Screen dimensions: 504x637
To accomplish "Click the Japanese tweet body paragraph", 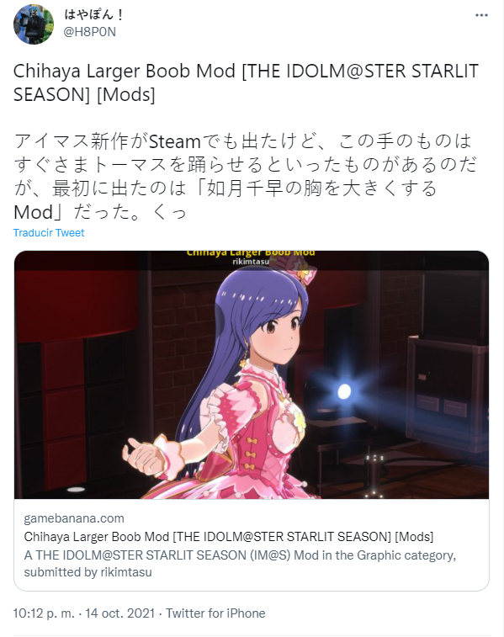I will [245, 177].
